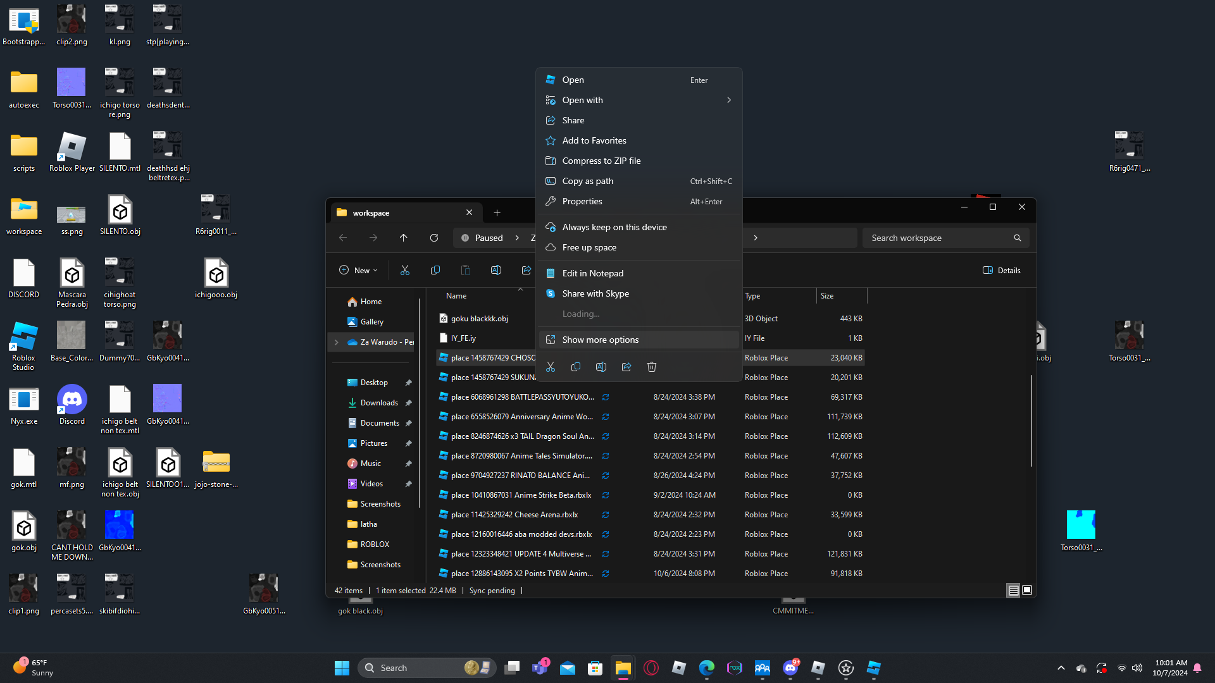Click the Share icon in context menu bottom row

[626, 367]
